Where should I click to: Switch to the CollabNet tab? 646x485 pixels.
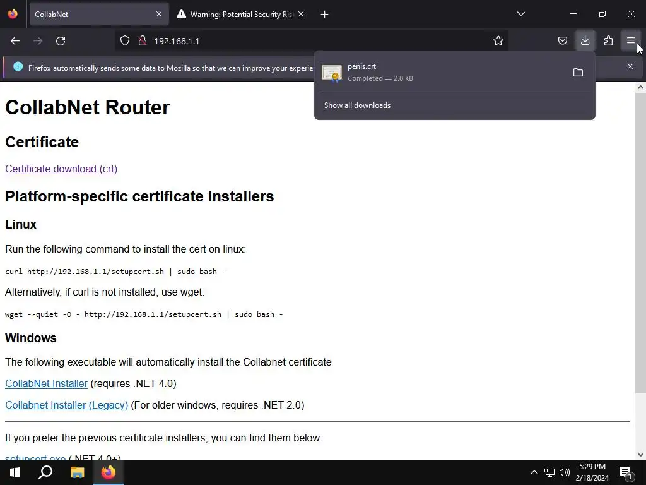(x=99, y=14)
